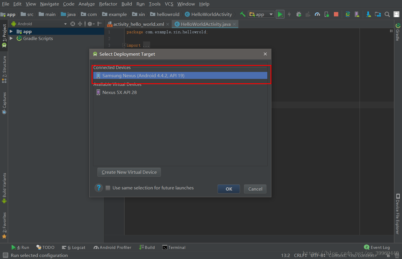
Task: Click the Debug app bug icon
Action: point(299,14)
